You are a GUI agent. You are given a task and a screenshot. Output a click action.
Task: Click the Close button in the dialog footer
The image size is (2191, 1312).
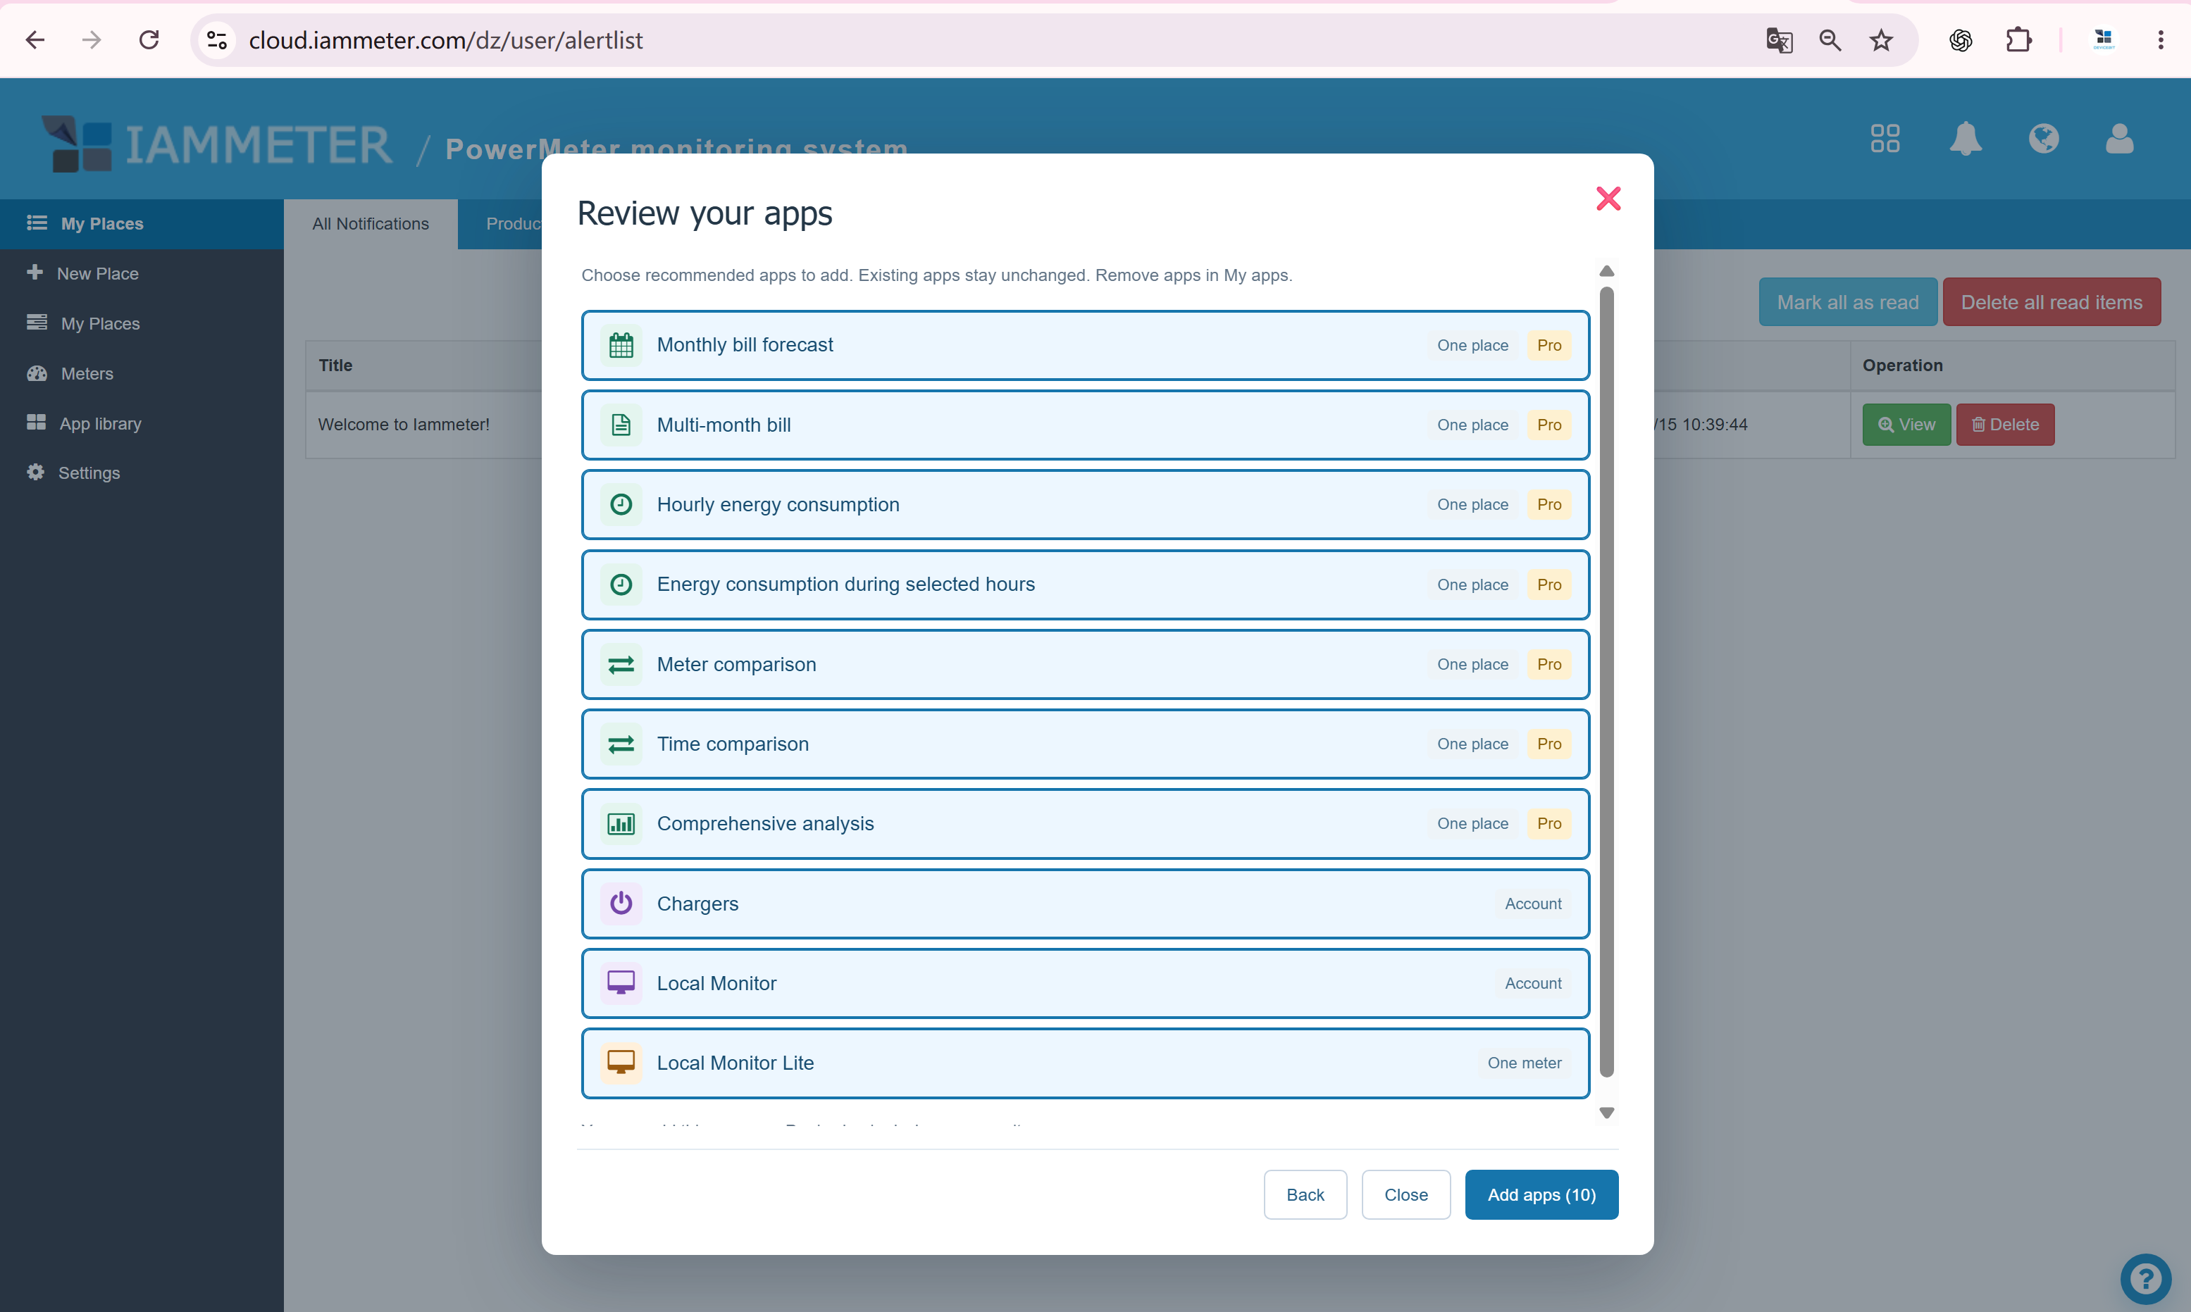point(1406,1194)
